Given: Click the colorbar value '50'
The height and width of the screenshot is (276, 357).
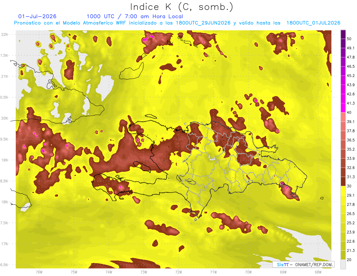Looking at the screenshot, I should point(349,39).
